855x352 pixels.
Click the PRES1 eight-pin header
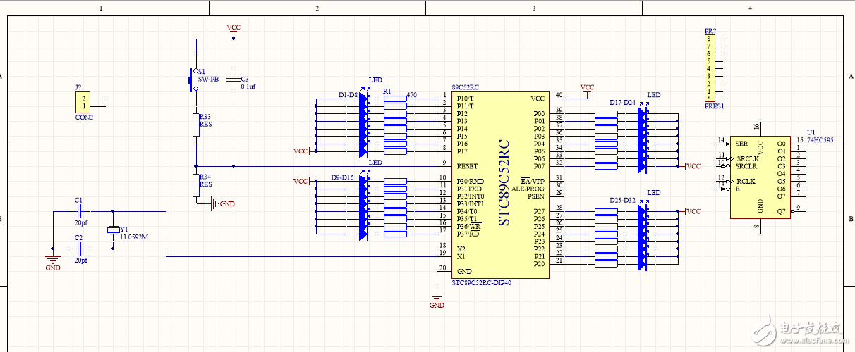[x=710, y=68]
